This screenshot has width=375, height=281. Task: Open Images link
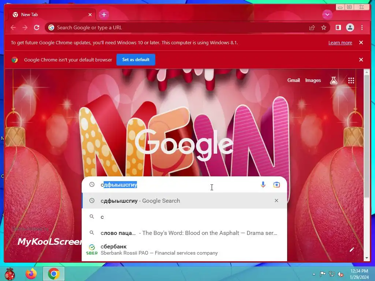(313, 80)
